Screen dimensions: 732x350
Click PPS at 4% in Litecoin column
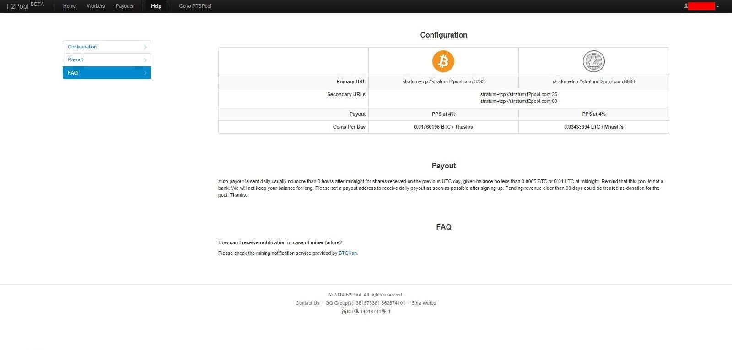(594, 114)
